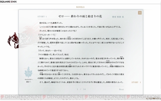Click the author name 著者 映島 巡

click(118, 17)
